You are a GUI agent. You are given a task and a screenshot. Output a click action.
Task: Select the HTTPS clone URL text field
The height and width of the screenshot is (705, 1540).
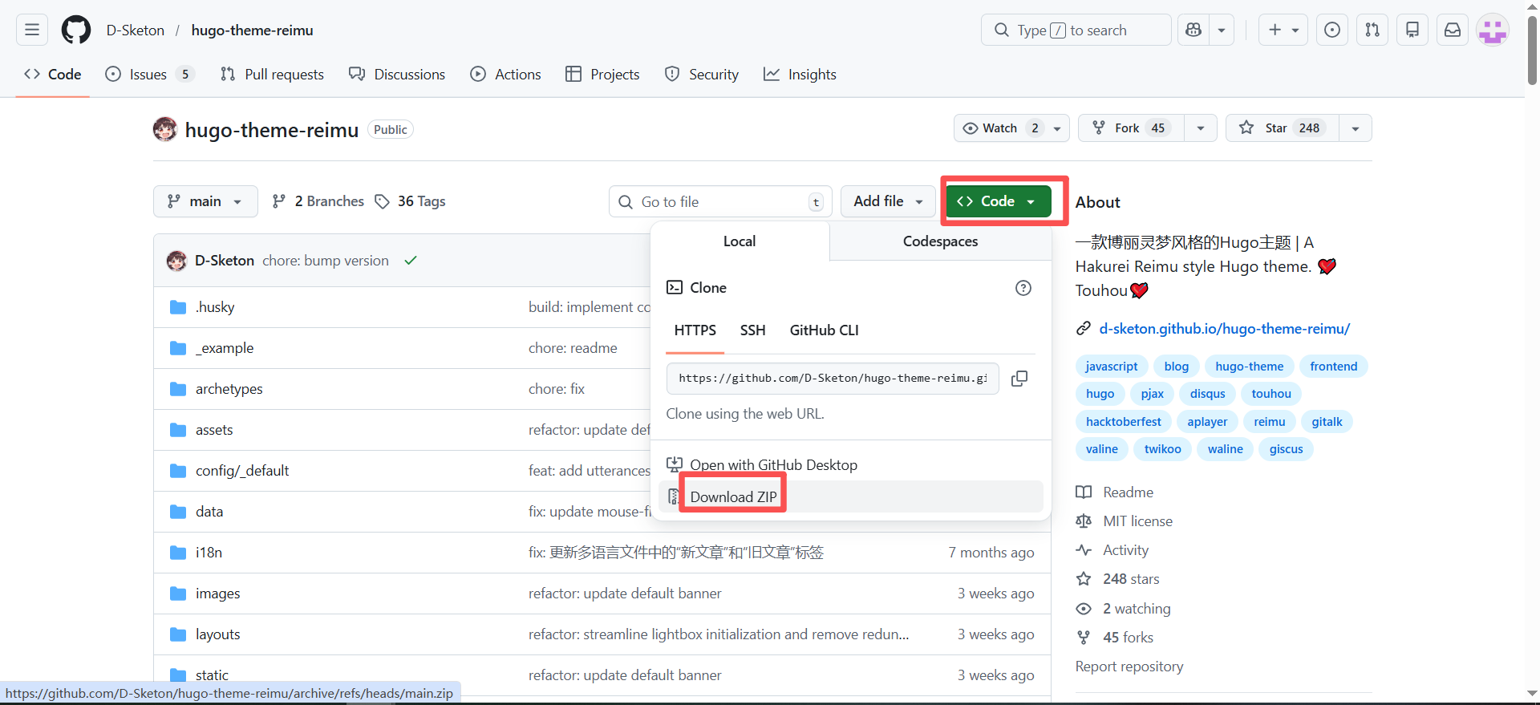pos(833,379)
